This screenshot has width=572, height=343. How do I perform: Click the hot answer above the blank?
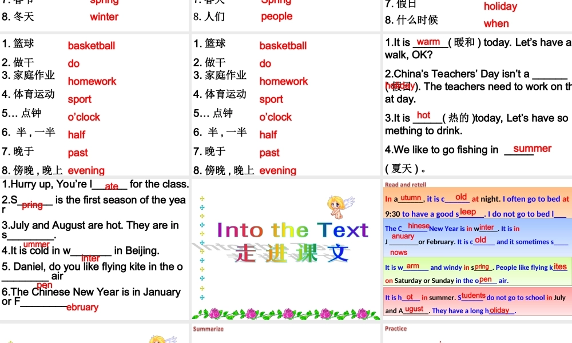424,115
